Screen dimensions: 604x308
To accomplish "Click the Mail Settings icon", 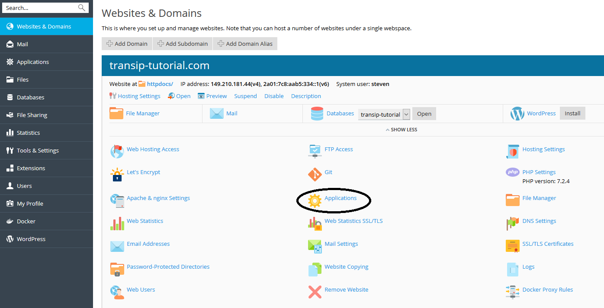I will pyautogui.click(x=315, y=246).
